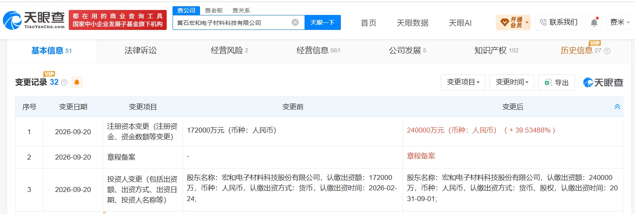Click the phone icon in 联系我们
This screenshot has width=635, height=214.
543,22
